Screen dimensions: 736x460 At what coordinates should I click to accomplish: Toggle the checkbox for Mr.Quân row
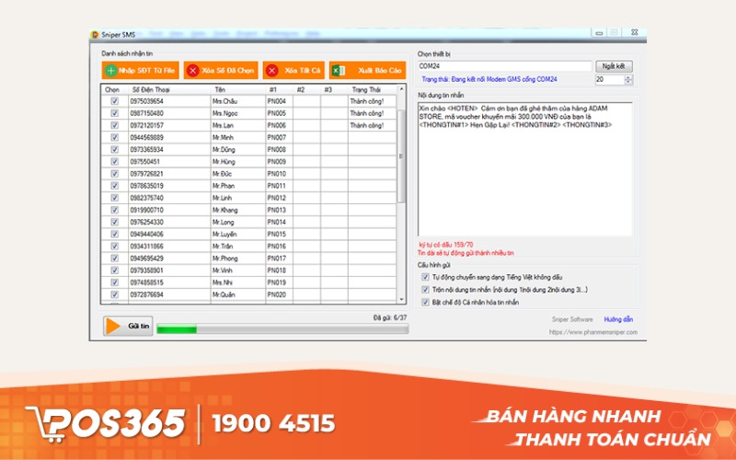point(114,294)
